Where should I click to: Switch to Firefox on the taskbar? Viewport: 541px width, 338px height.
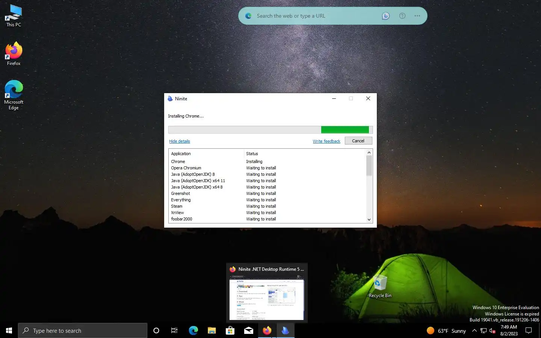coord(267,330)
